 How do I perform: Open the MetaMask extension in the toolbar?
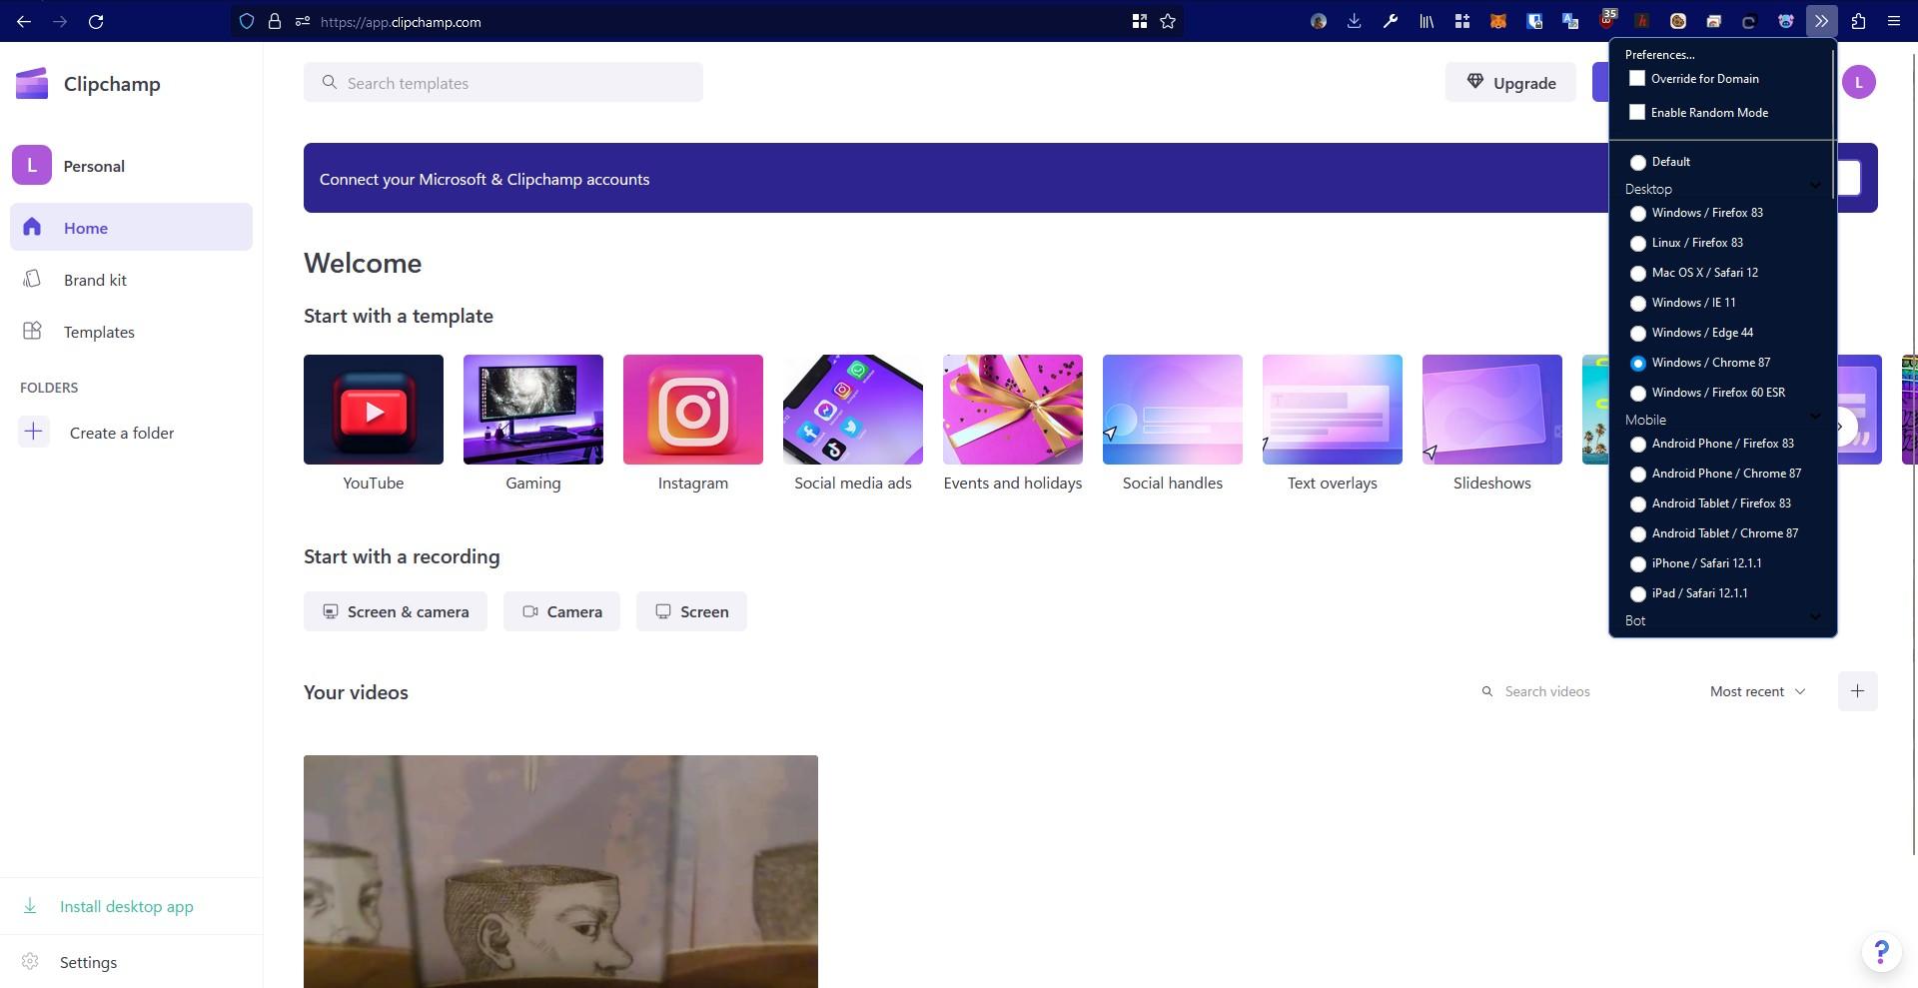click(x=1497, y=21)
